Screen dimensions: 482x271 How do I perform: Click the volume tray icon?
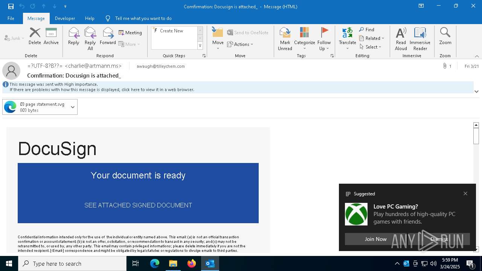coord(433,263)
